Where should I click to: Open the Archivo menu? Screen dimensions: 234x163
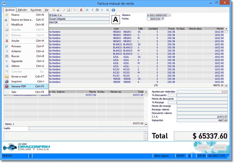click(x=10, y=10)
